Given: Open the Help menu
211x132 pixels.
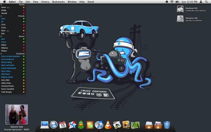Looking at the screenshot, I should click(x=82, y=2).
